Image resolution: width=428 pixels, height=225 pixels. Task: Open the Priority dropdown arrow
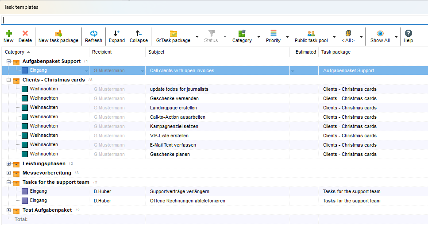[287, 37]
